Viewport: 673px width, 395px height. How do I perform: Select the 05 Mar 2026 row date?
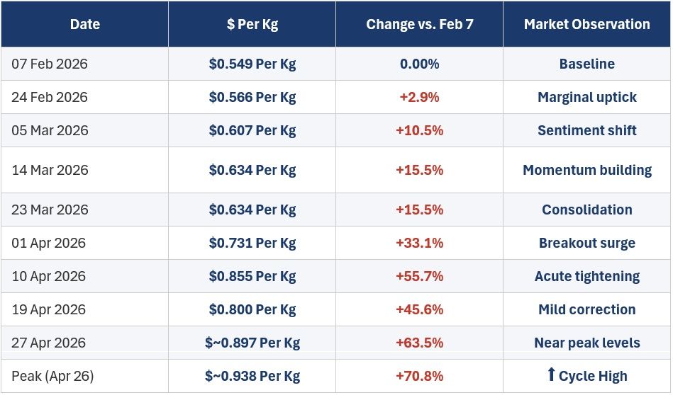point(50,130)
